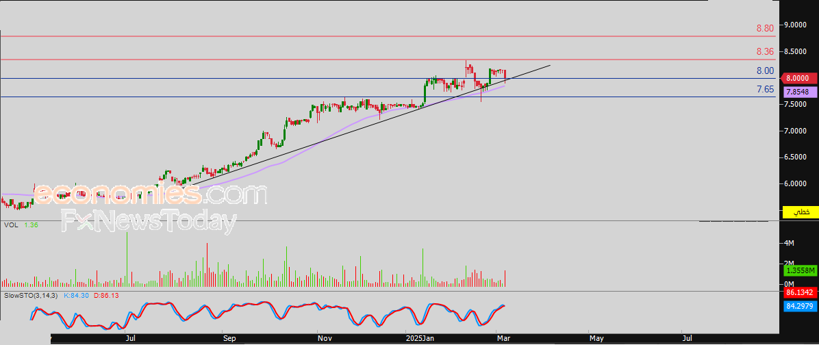
Task: Click the blue 7.65 support level label
Action: (765, 89)
